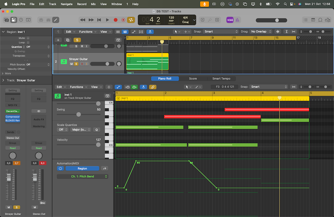Open the media Browsers panel
The width and height of the screenshot is (334, 217).
[x=328, y=20]
